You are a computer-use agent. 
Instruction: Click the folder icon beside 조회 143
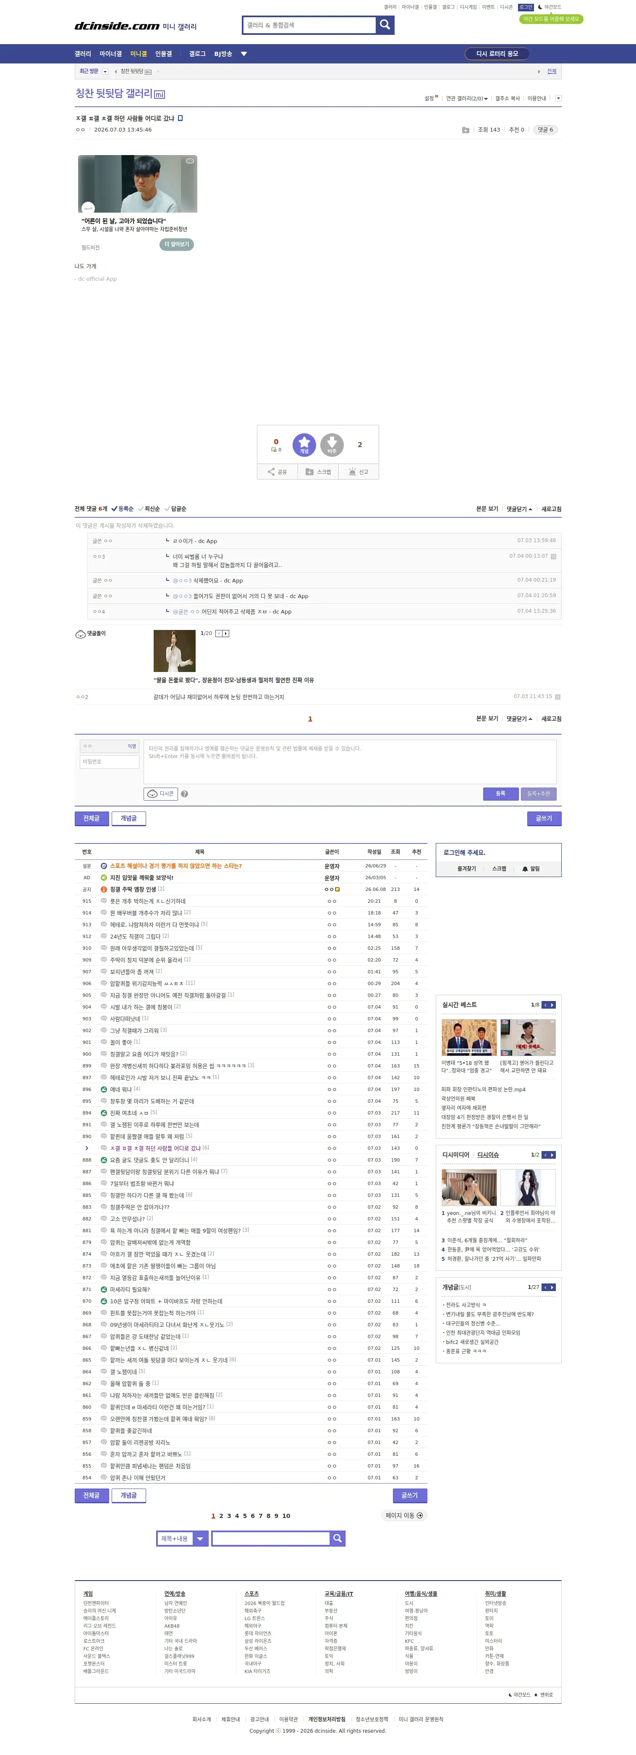[465, 130]
